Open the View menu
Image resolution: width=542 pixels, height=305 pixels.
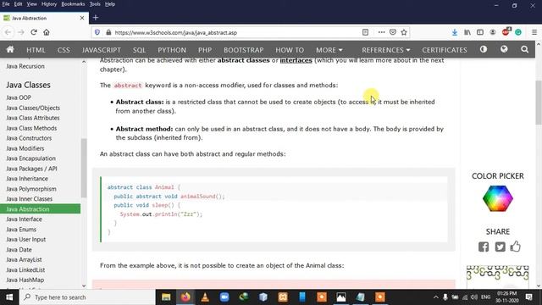31,4
